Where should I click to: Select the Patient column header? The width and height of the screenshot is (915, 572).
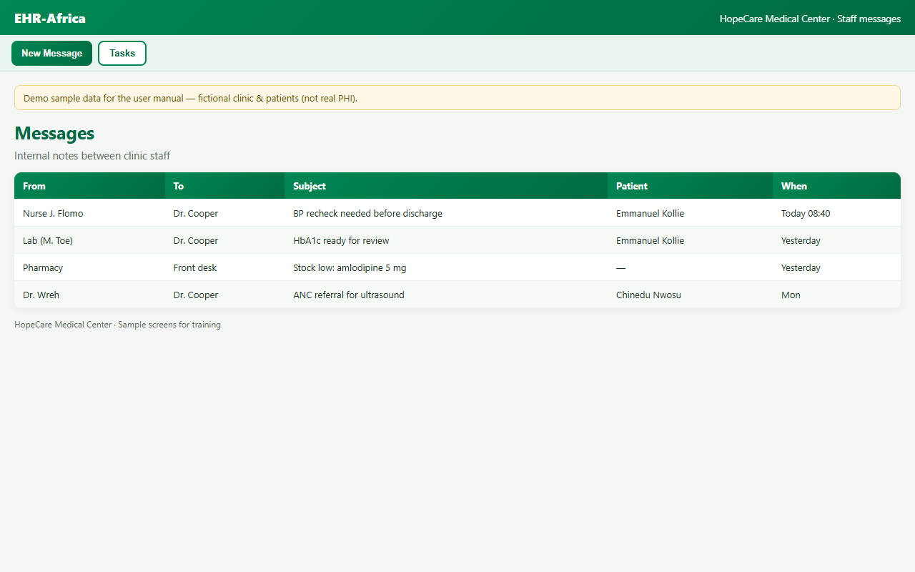click(690, 186)
